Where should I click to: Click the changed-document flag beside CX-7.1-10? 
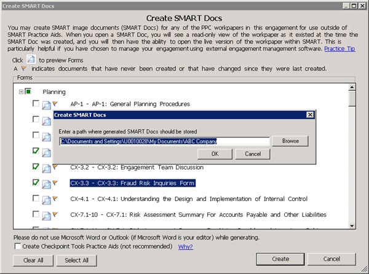pyautogui.click(x=55, y=214)
